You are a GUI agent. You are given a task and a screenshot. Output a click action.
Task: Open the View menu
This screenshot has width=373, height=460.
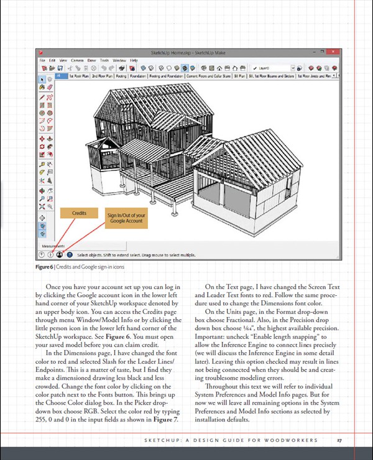click(63, 60)
